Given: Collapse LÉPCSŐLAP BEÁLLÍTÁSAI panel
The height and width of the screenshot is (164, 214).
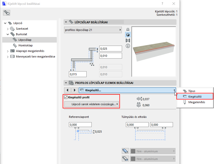Looking at the screenshot, I should click(x=66, y=22).
